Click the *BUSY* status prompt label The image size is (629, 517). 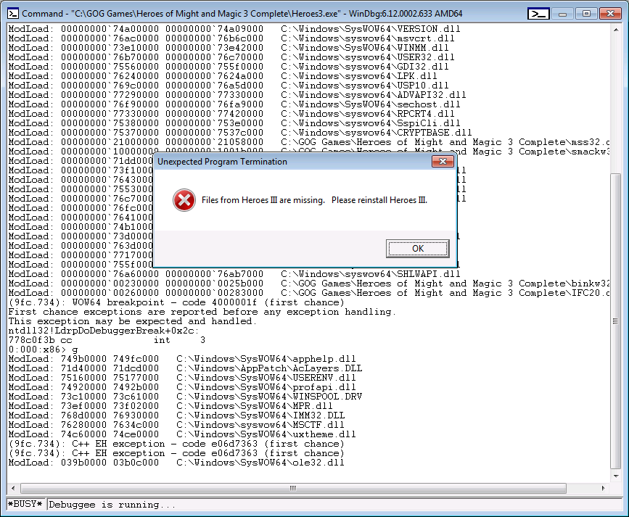[x=25, y=504]
